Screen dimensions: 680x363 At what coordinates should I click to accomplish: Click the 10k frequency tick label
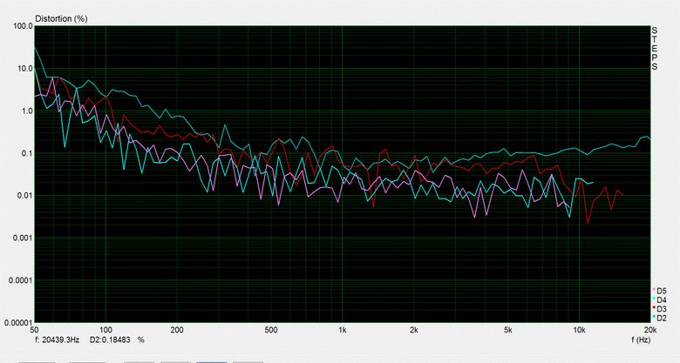pyautogui.click(x=579, y=330)
